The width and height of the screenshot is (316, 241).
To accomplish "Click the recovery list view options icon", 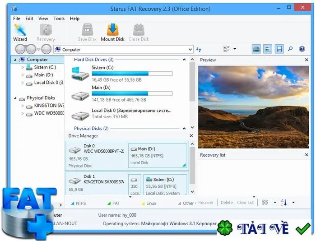I will click(x=265, y=202).
